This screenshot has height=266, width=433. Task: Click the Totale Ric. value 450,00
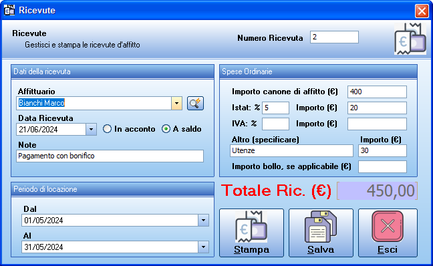point(377,190)
